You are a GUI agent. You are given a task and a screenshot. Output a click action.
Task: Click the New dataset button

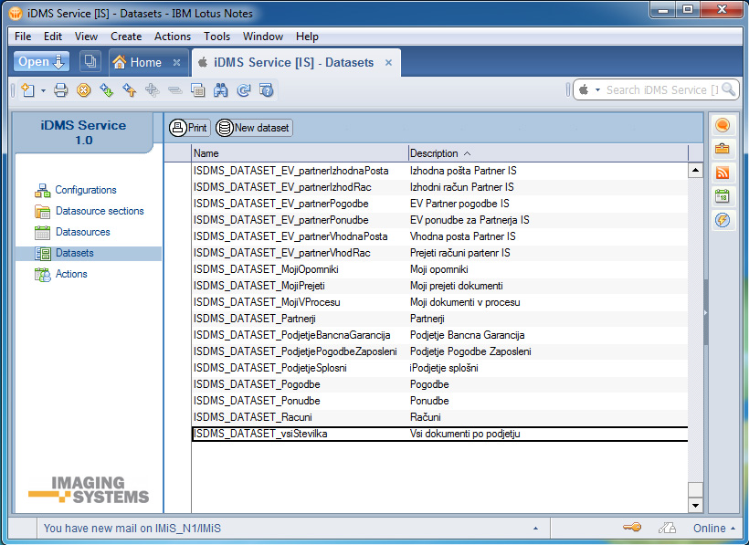pyautogui.click(x=253, y=128)
